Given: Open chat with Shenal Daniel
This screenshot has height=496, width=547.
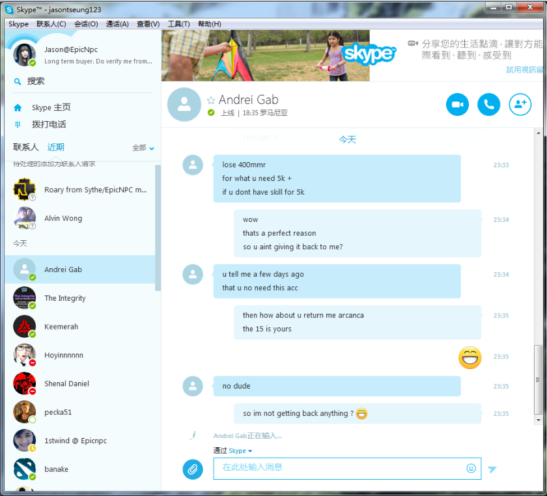Looking at the screenshot, I should (80, 383).
